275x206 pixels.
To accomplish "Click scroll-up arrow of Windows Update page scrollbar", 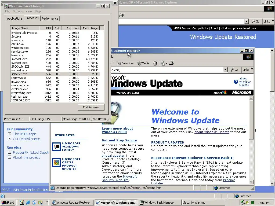I will click(251, 98).
